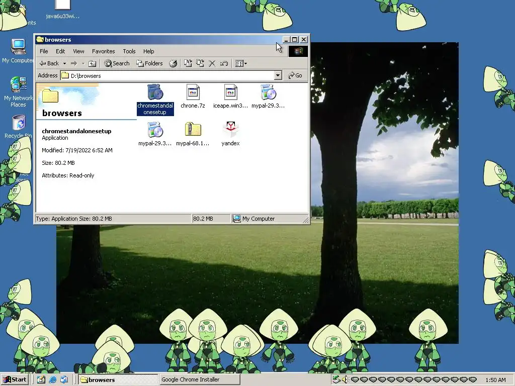Click the Windows logo throbber
Screen dimensions: 515x386
click(x=298, y=51)
